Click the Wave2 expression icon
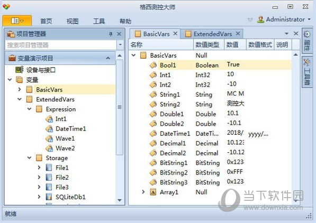Screen dimensions: 316x223 (x=49, y=148)
